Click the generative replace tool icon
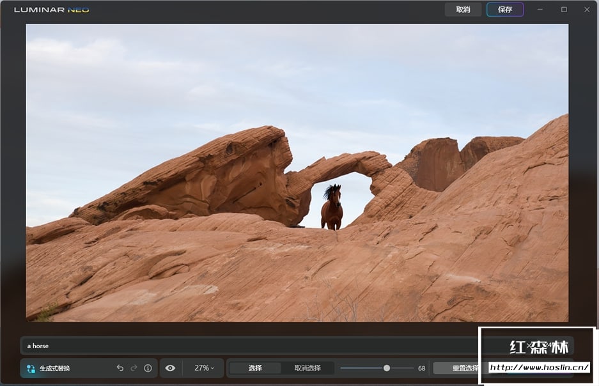Image resolution: width=599 pixels, height=386 pixels. point(31,369)
